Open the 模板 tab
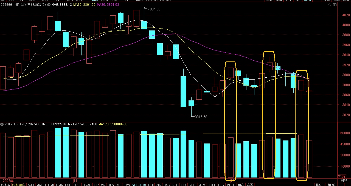 point(332,185)
